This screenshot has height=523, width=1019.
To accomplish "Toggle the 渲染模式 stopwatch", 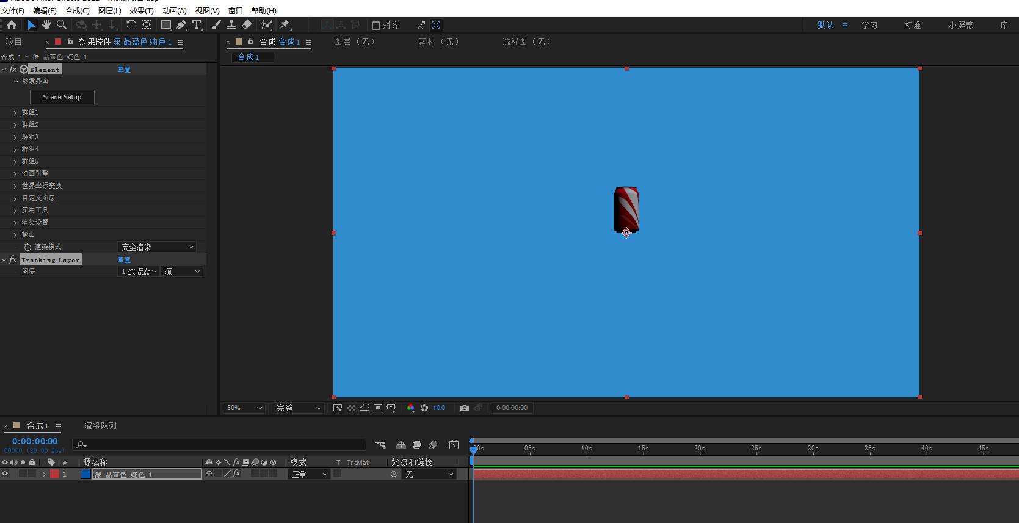I will (27, 247).
